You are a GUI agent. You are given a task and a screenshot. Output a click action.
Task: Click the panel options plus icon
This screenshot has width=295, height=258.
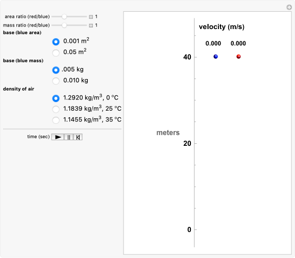tap(289, 7)
